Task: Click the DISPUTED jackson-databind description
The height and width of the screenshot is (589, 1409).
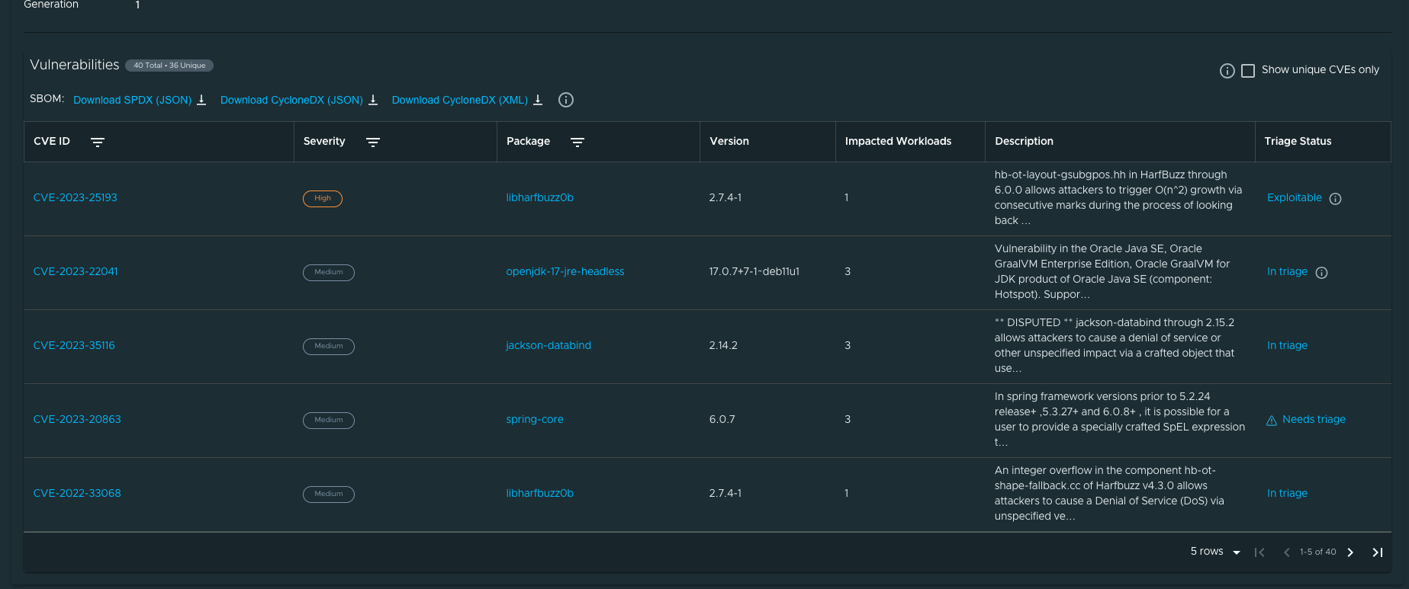Action: coord(1115,345)
